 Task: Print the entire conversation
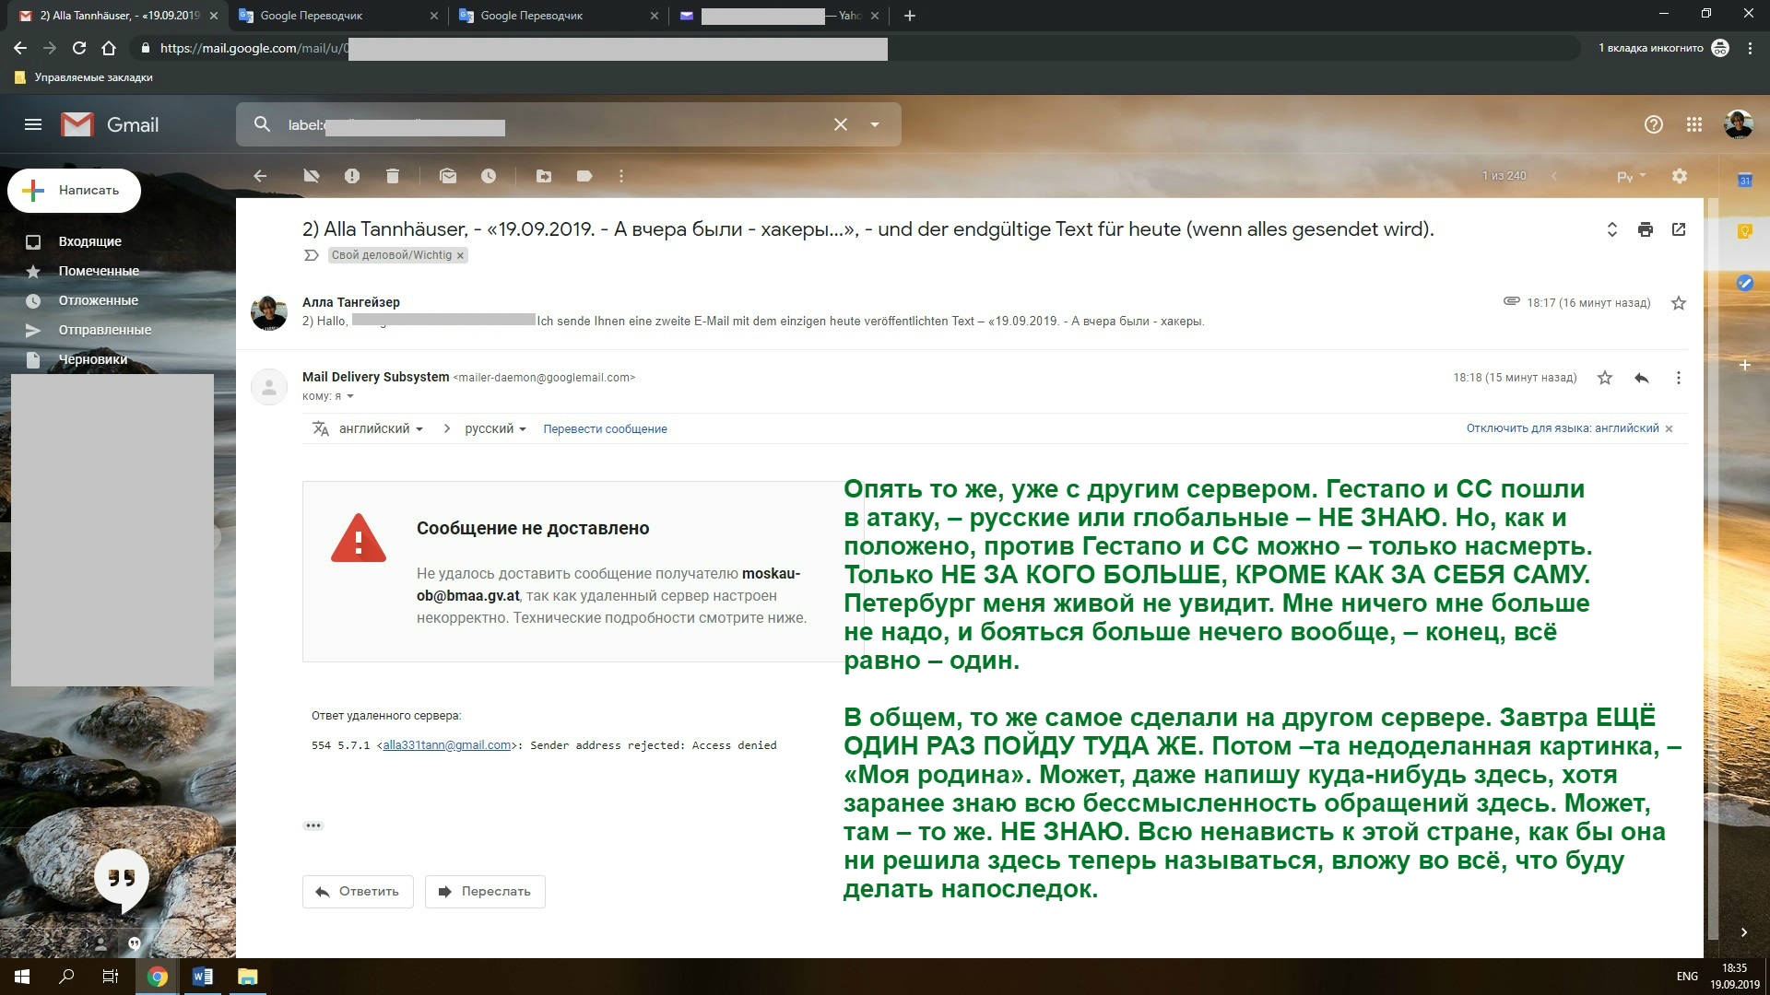(1646, 229)
